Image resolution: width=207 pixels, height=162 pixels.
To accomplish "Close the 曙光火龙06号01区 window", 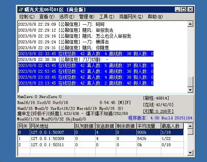I will click(190, 10).
